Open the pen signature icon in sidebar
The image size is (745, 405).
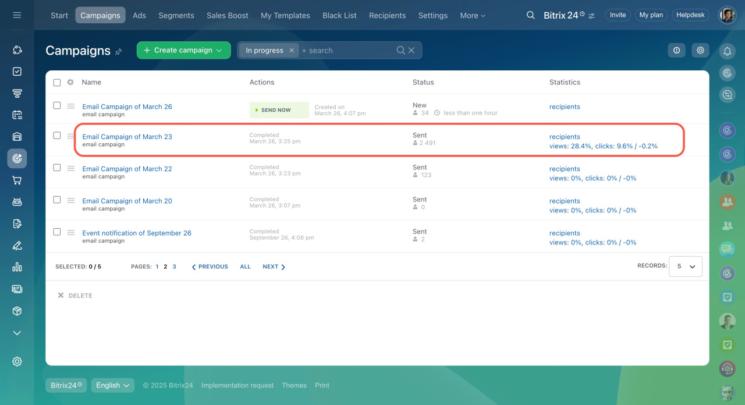pyautogui.click(x=17, y=246)
